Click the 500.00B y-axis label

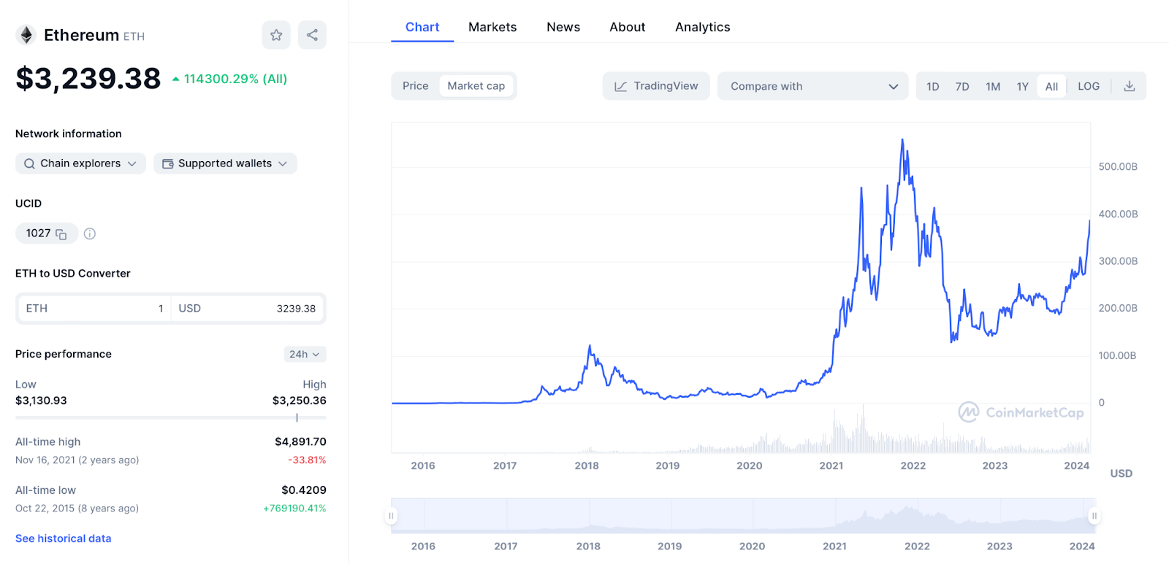point(1118,167)
